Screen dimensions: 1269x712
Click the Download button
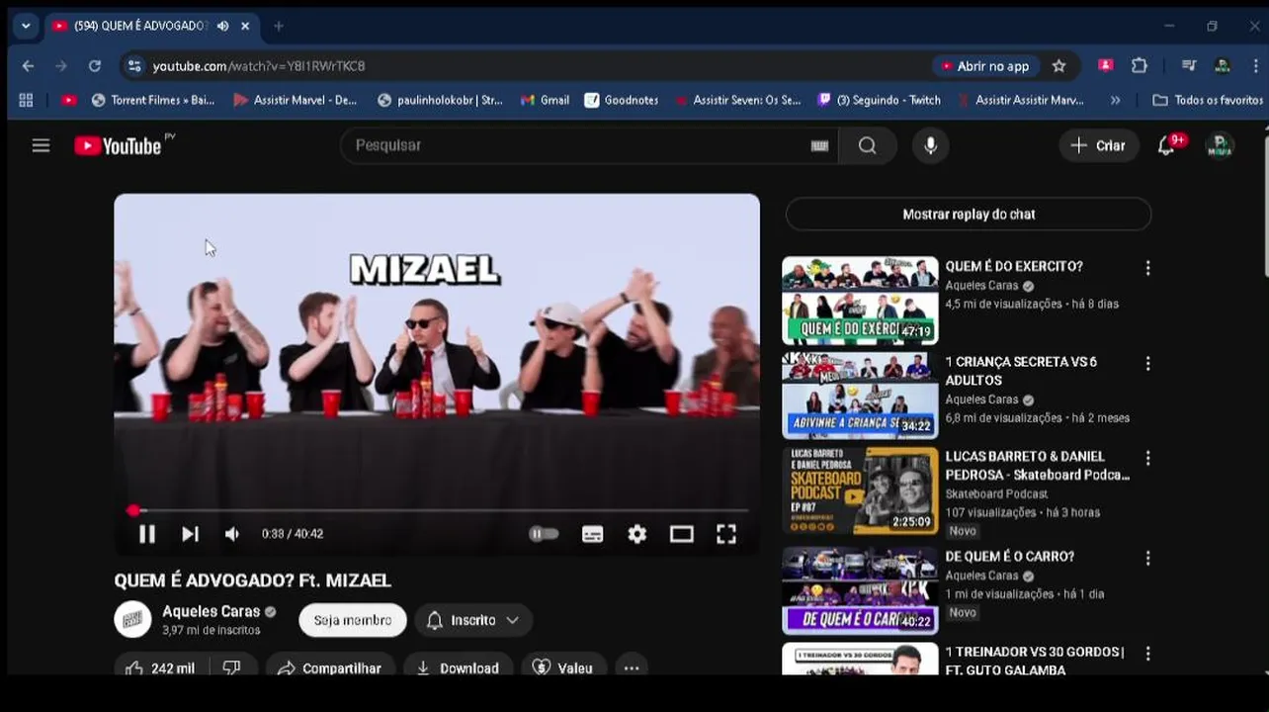[458, 667]
